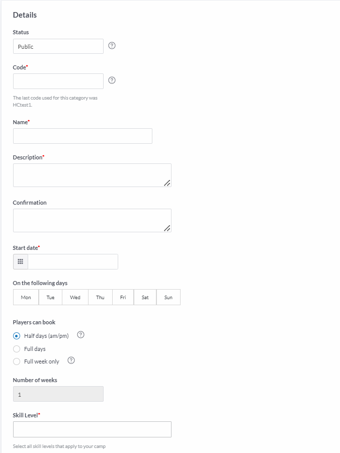
Task: Open the Status dropdown showing Public
Action: pyautogui.click(x=58, y=46)
